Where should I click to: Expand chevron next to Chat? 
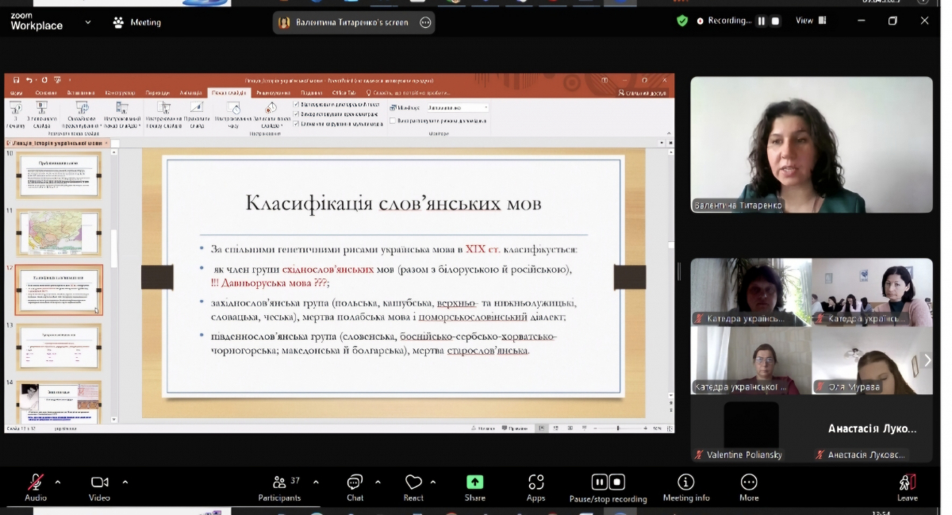[377, 482]
